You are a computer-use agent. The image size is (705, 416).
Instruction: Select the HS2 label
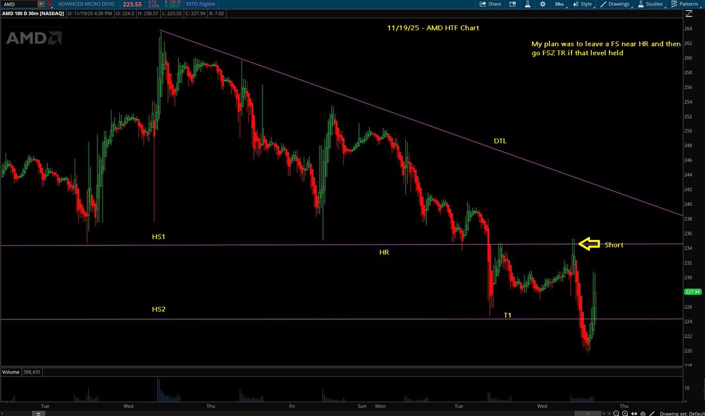[159, 309]
